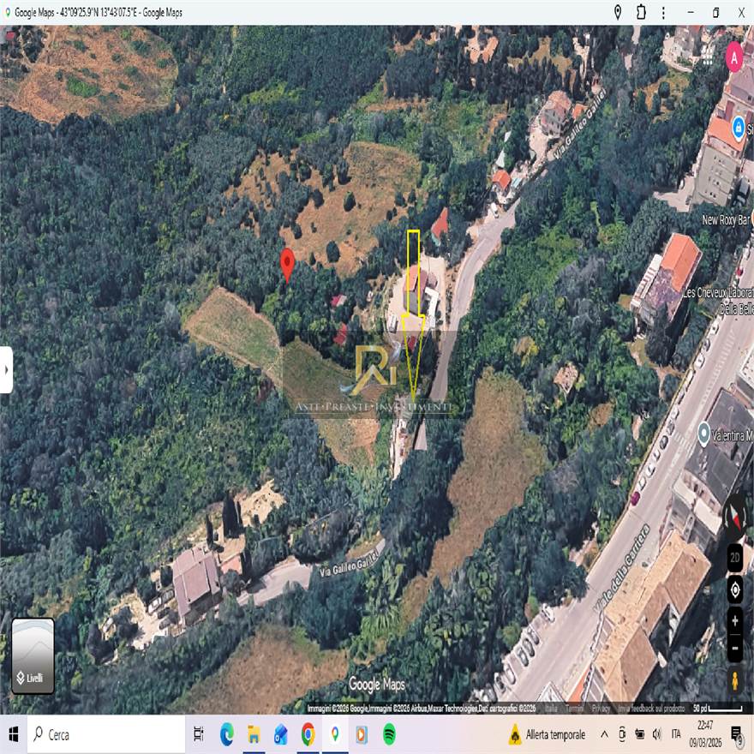Select the New Roxy Bar place label
This screenshot has width=754, height=754.
(x=725, y=220)
